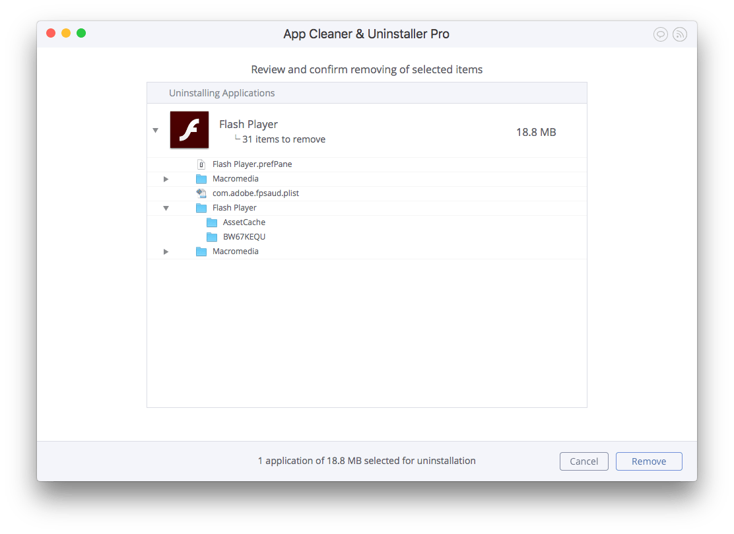This screenshot has width=734, height=534.
Task: Click the Flash Player app icon
Action: point(189,130)
